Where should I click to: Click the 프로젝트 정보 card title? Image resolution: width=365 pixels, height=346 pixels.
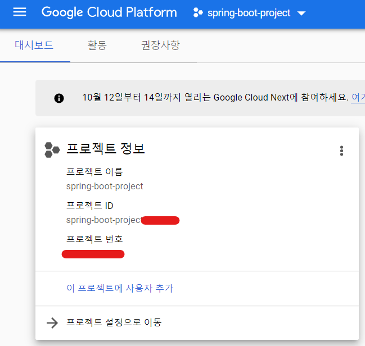tap(106, 149)
